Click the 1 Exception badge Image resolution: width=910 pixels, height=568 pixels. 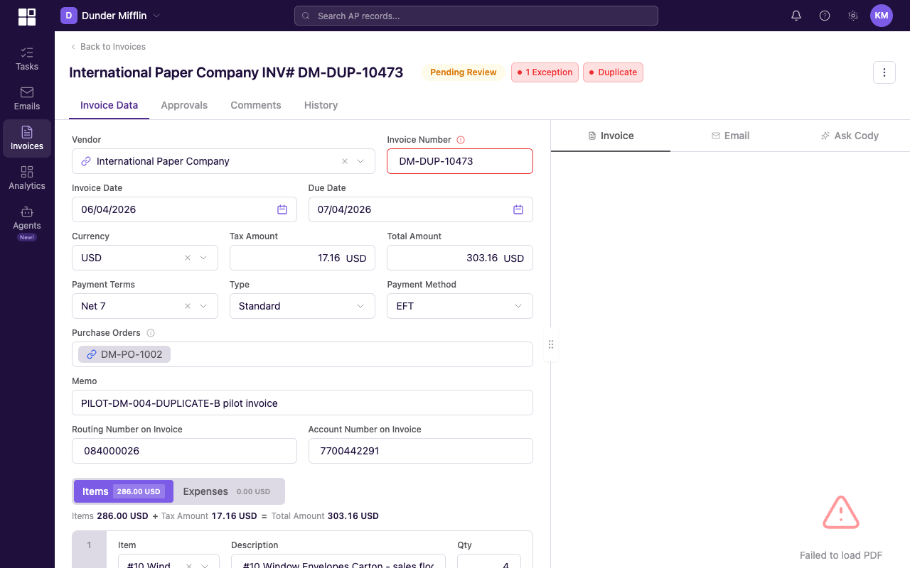[x=545, y=72]
